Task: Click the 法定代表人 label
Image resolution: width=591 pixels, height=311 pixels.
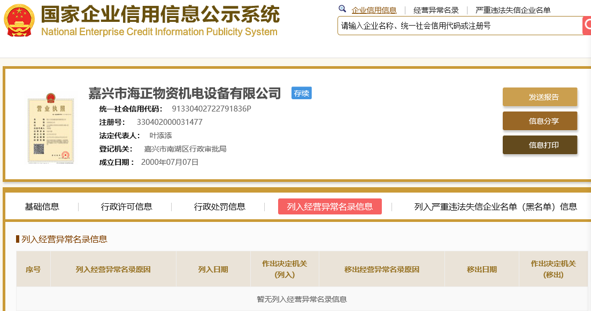Action: [x=119, y=135]
